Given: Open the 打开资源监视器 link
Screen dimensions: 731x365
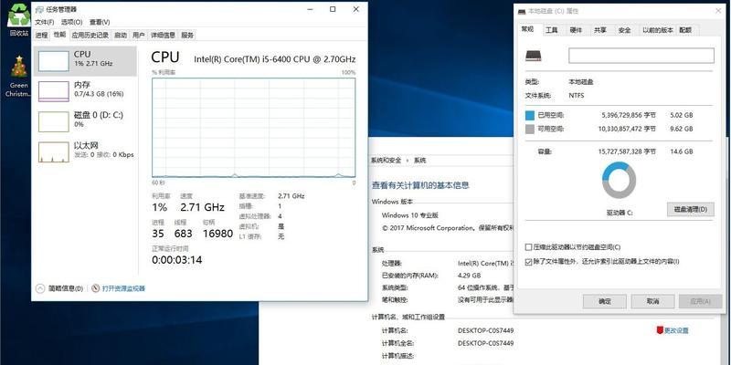Looking at the screenshot, I should coord(123,288).
